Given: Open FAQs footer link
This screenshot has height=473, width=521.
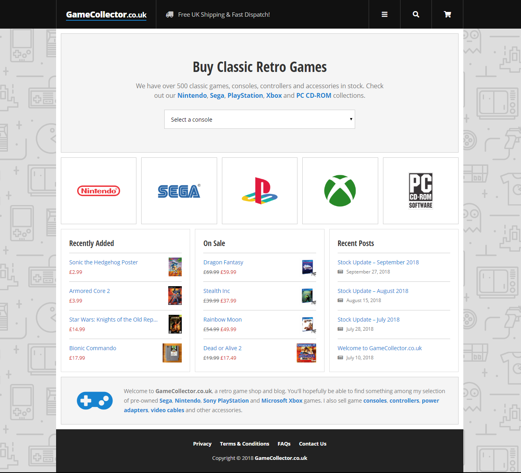Looking at the screenshot, I should point(284,444).
